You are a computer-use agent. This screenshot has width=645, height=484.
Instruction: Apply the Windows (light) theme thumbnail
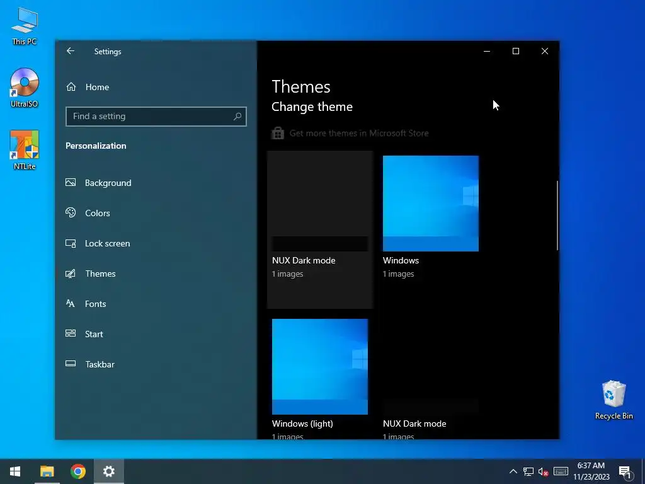point(319,366)
